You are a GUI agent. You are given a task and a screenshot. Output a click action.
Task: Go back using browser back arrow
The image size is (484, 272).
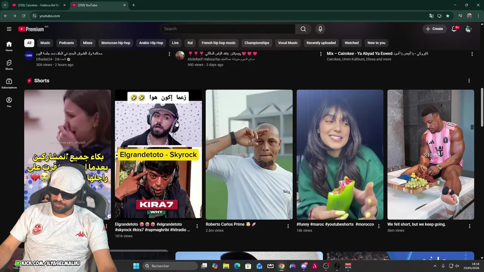tap(5, 16)
